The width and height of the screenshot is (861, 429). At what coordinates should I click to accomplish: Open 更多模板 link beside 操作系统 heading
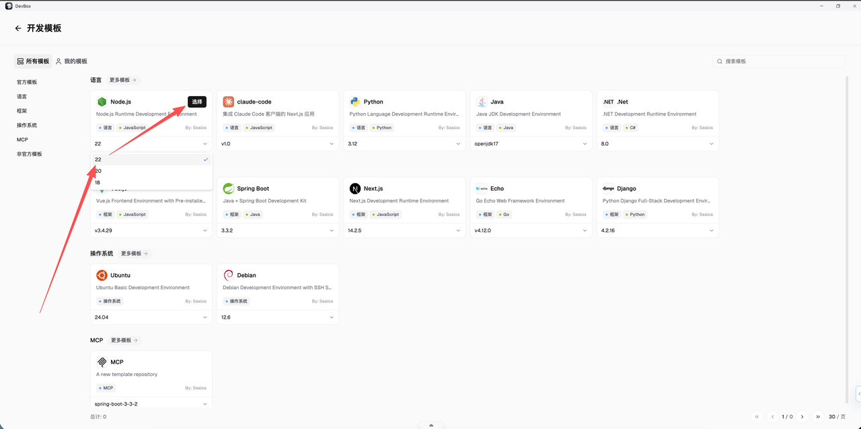[x=135, y=253]
